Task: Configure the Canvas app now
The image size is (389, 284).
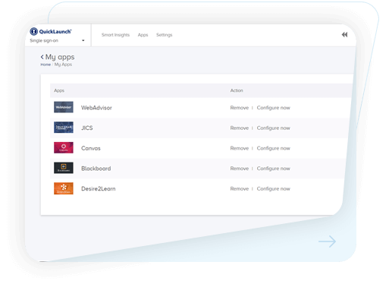Action: pos(274,148)
